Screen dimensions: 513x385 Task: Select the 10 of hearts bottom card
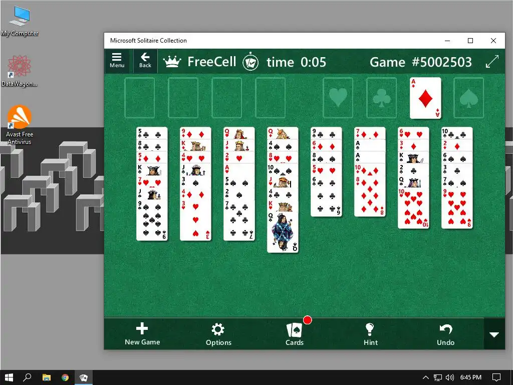pos(413,208)
